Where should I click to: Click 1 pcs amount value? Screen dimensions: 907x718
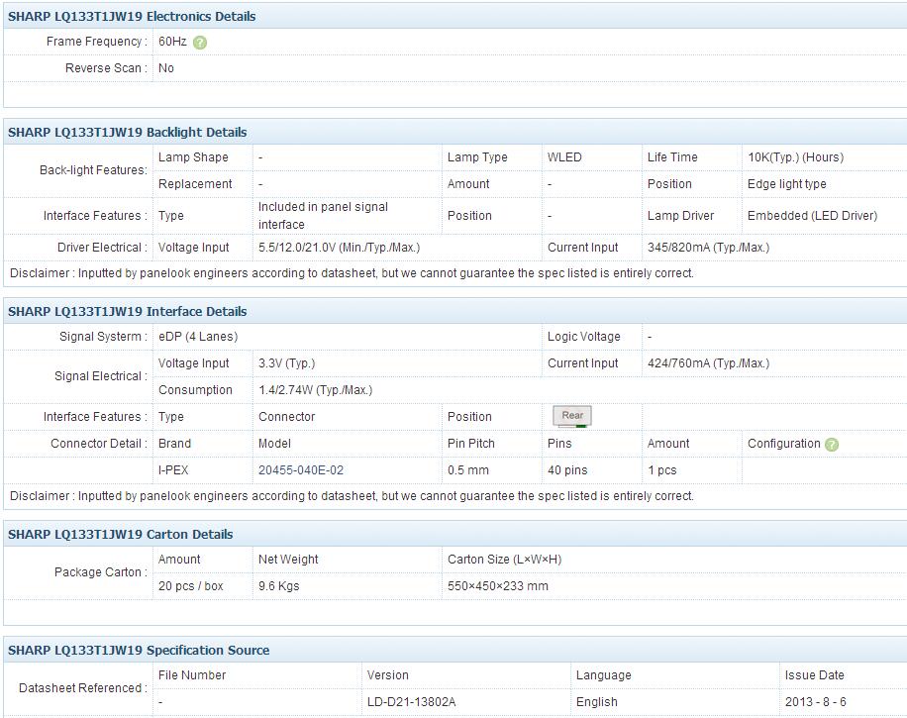661,470
